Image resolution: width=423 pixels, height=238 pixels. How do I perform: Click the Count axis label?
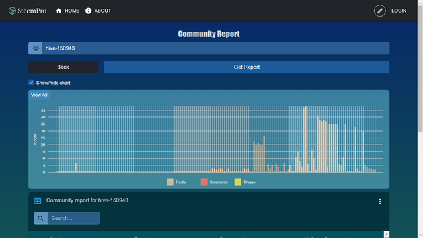point(35,139)
